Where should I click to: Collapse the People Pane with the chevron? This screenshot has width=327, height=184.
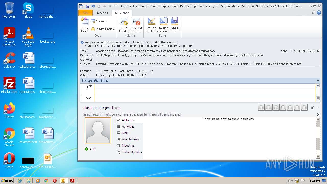click(318, 107)
